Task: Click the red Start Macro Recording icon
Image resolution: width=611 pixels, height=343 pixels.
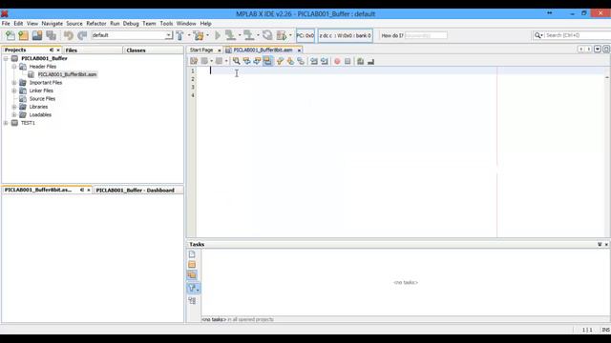Action: 337,61
